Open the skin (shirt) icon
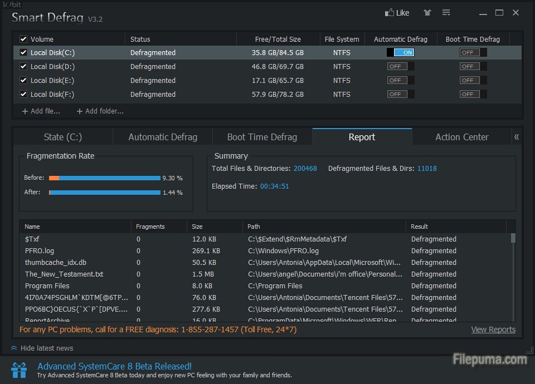 pos(427,13)
